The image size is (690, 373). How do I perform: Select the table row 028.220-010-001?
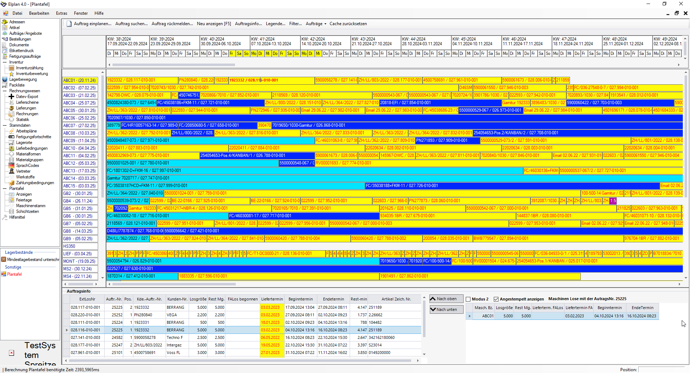click(242, 315)
